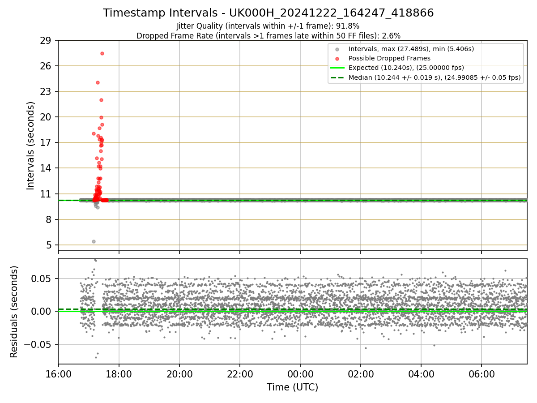Click the 'Jitter Quality' 91.8% subtitle line
This screenshot has height=403, width=537.
tap(268, 26)
